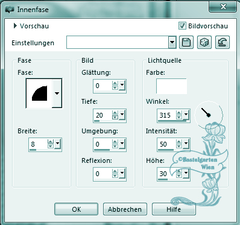This screenshot has width=240, height=225.
Task: Increase Reflexion with the up arrow
Action: click(115, 171)
